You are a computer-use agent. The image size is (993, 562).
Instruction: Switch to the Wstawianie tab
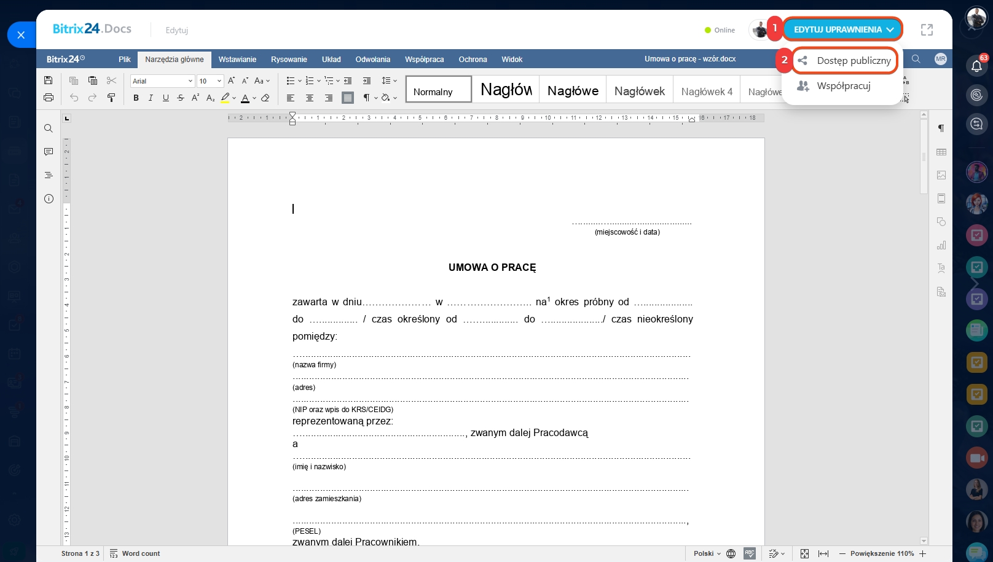coord(237,60)
